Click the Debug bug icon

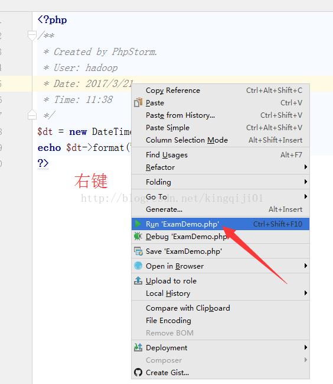[138, 236]
